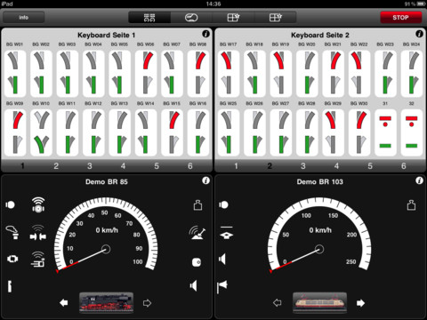Select page 1 of Keyboard Seite 2

coord(236,166)
